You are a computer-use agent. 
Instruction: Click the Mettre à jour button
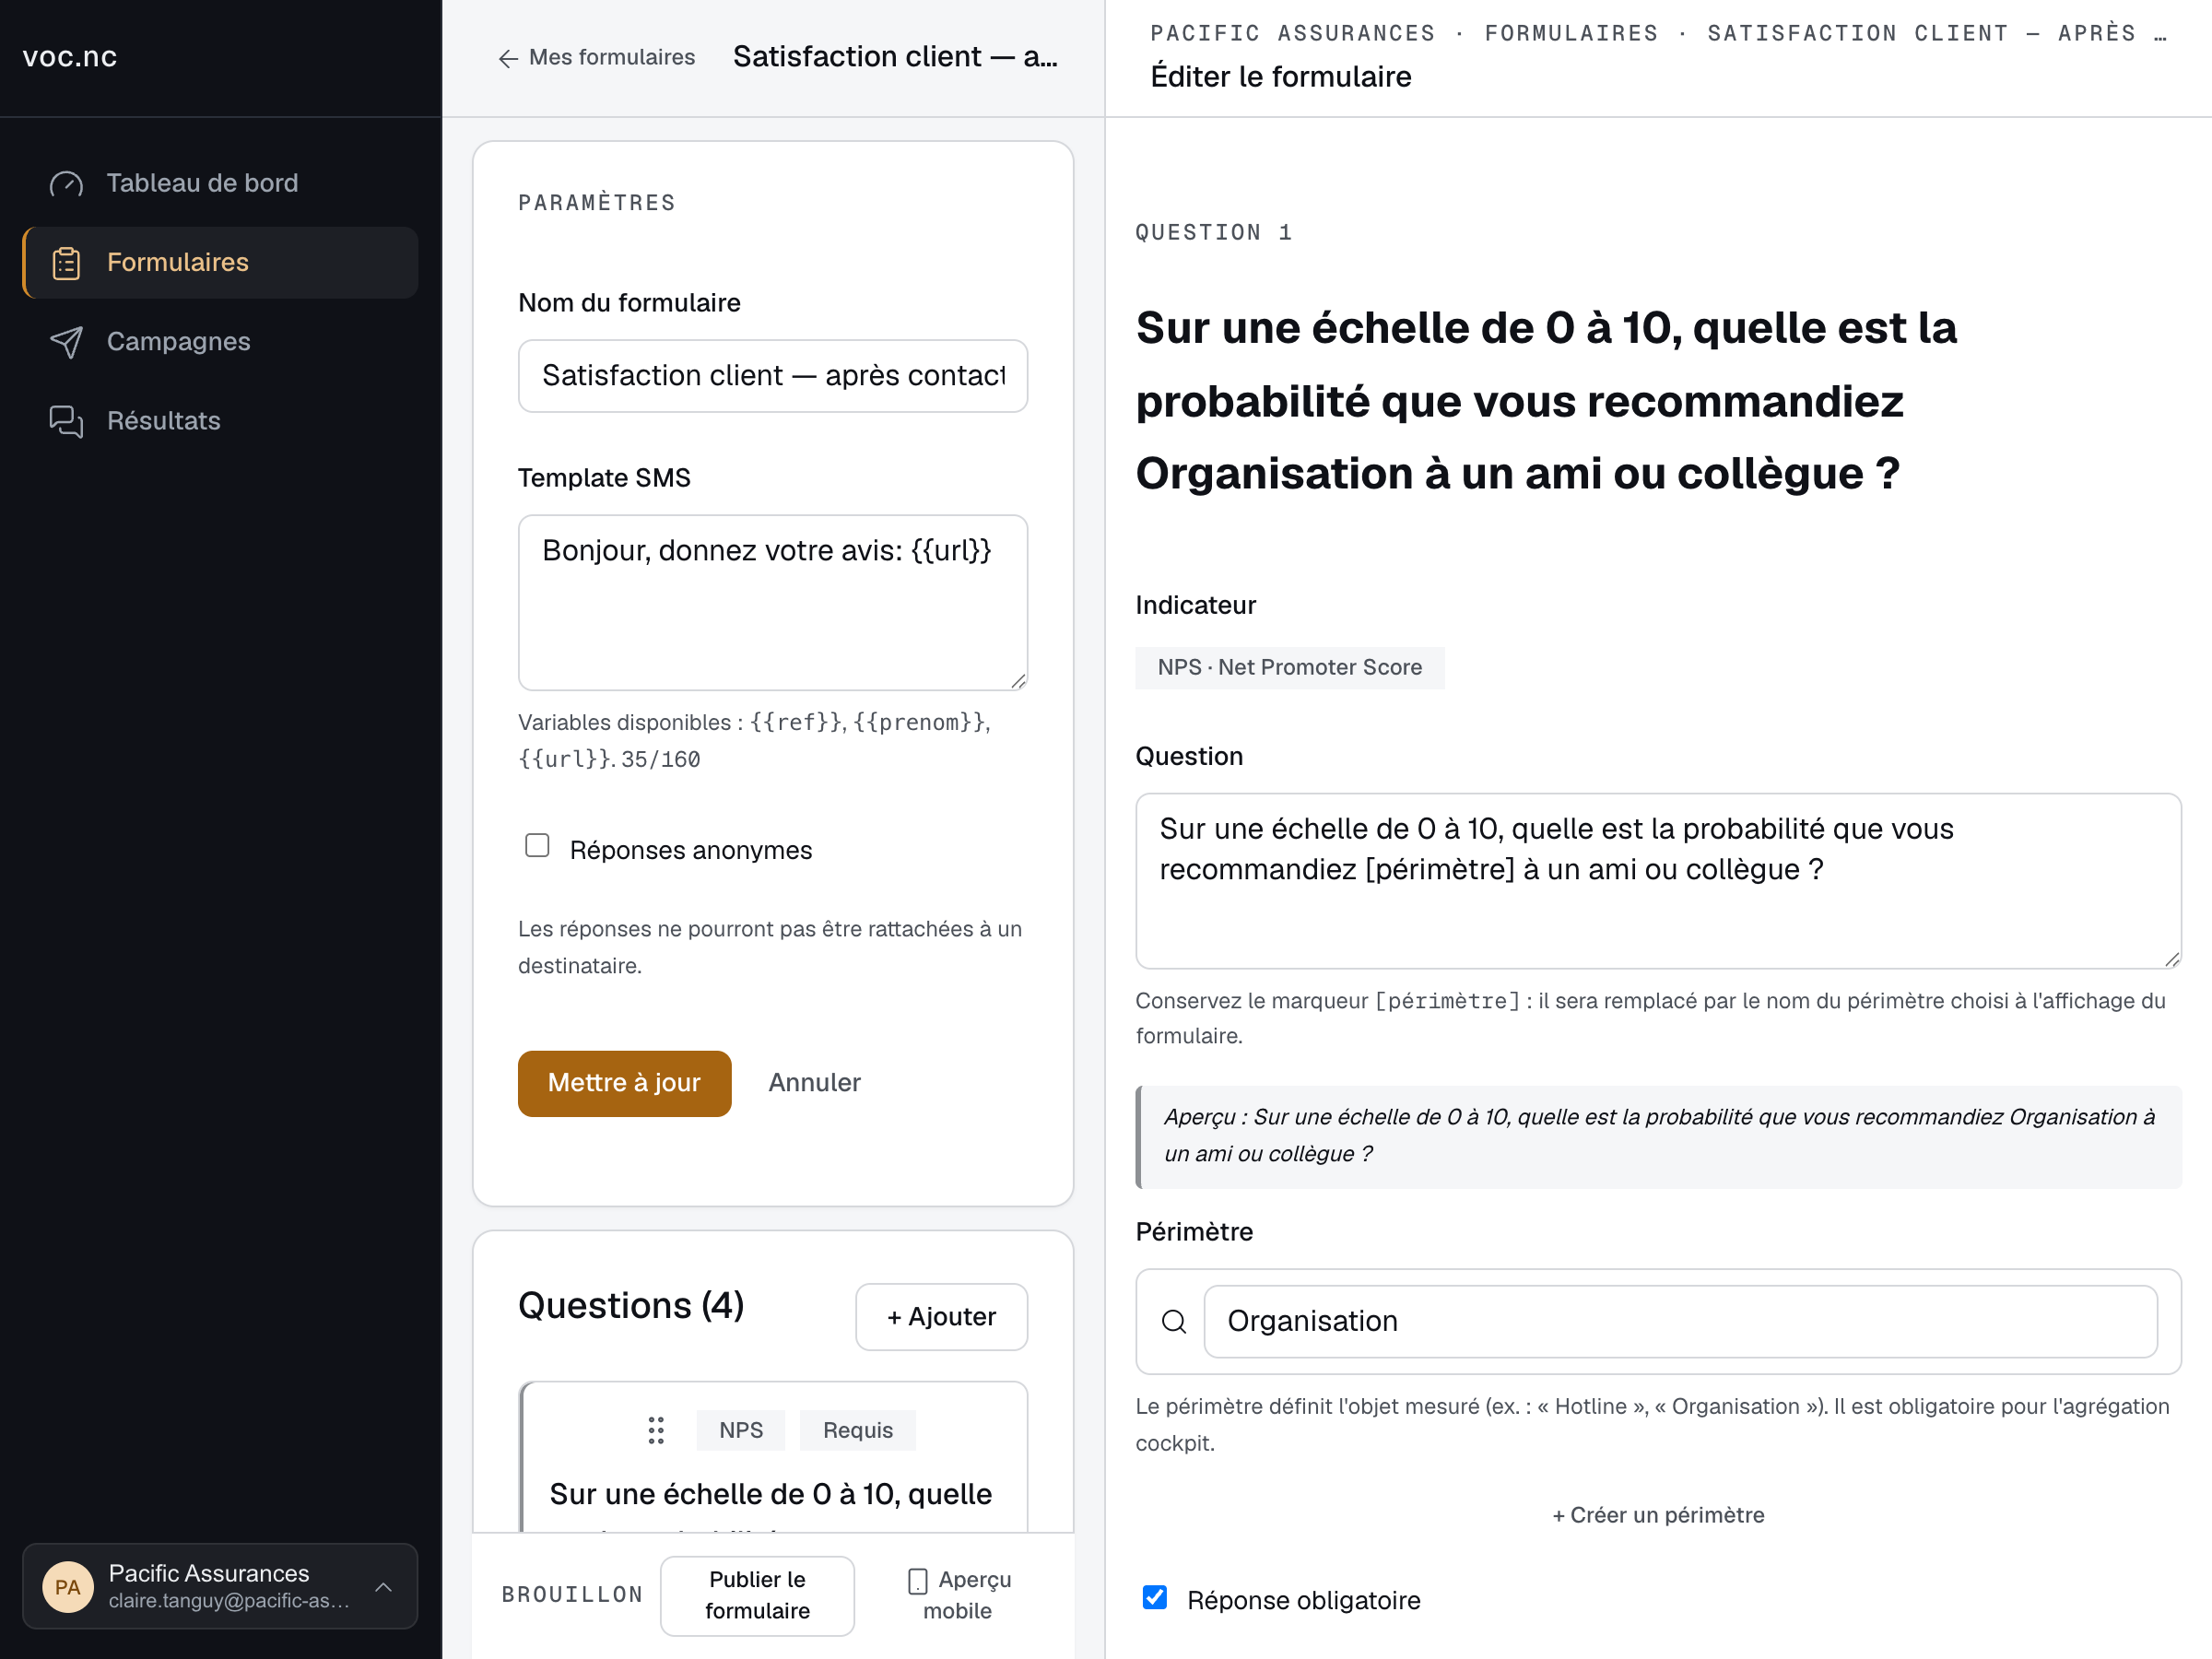click(624, 1083)
